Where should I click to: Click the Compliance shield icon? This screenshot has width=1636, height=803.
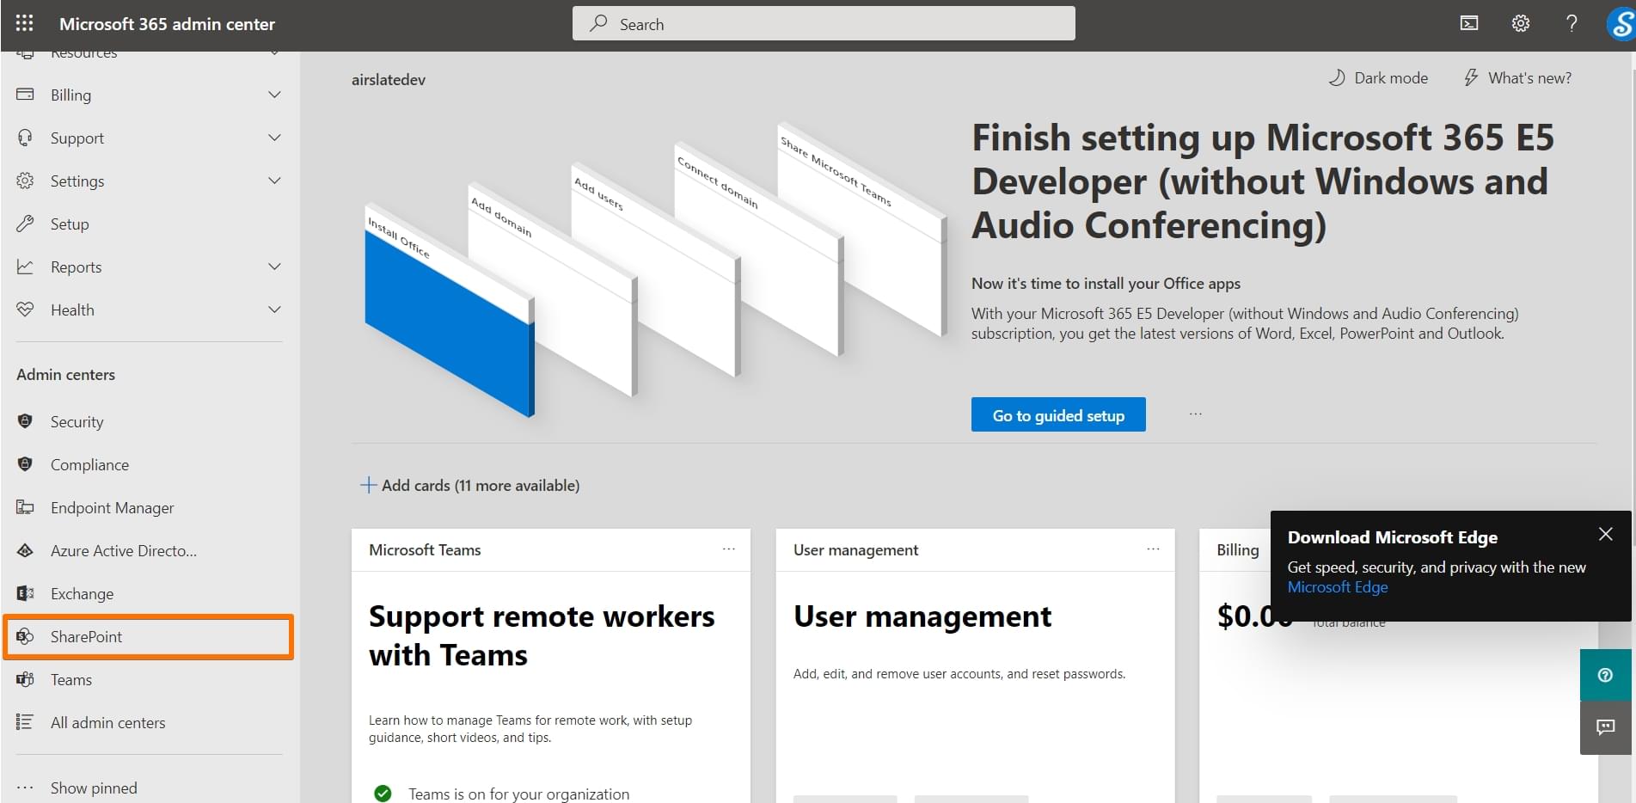pyautogui.click(x=25, y=464)
